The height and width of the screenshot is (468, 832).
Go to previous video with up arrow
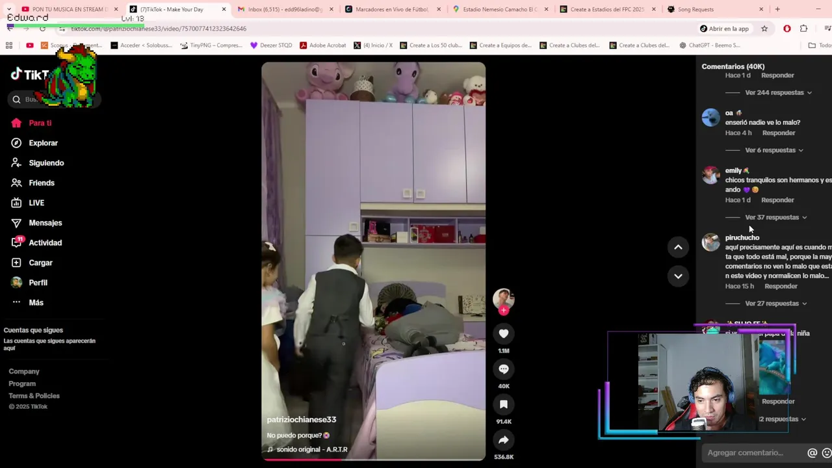coord(678,247)
